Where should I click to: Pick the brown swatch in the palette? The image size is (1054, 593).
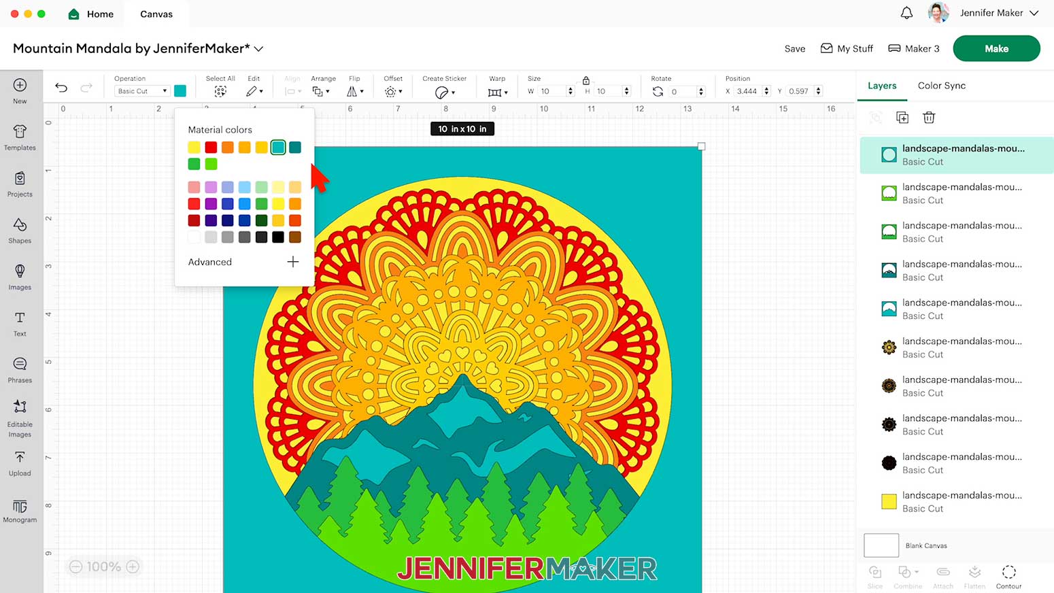coord(295,237)
